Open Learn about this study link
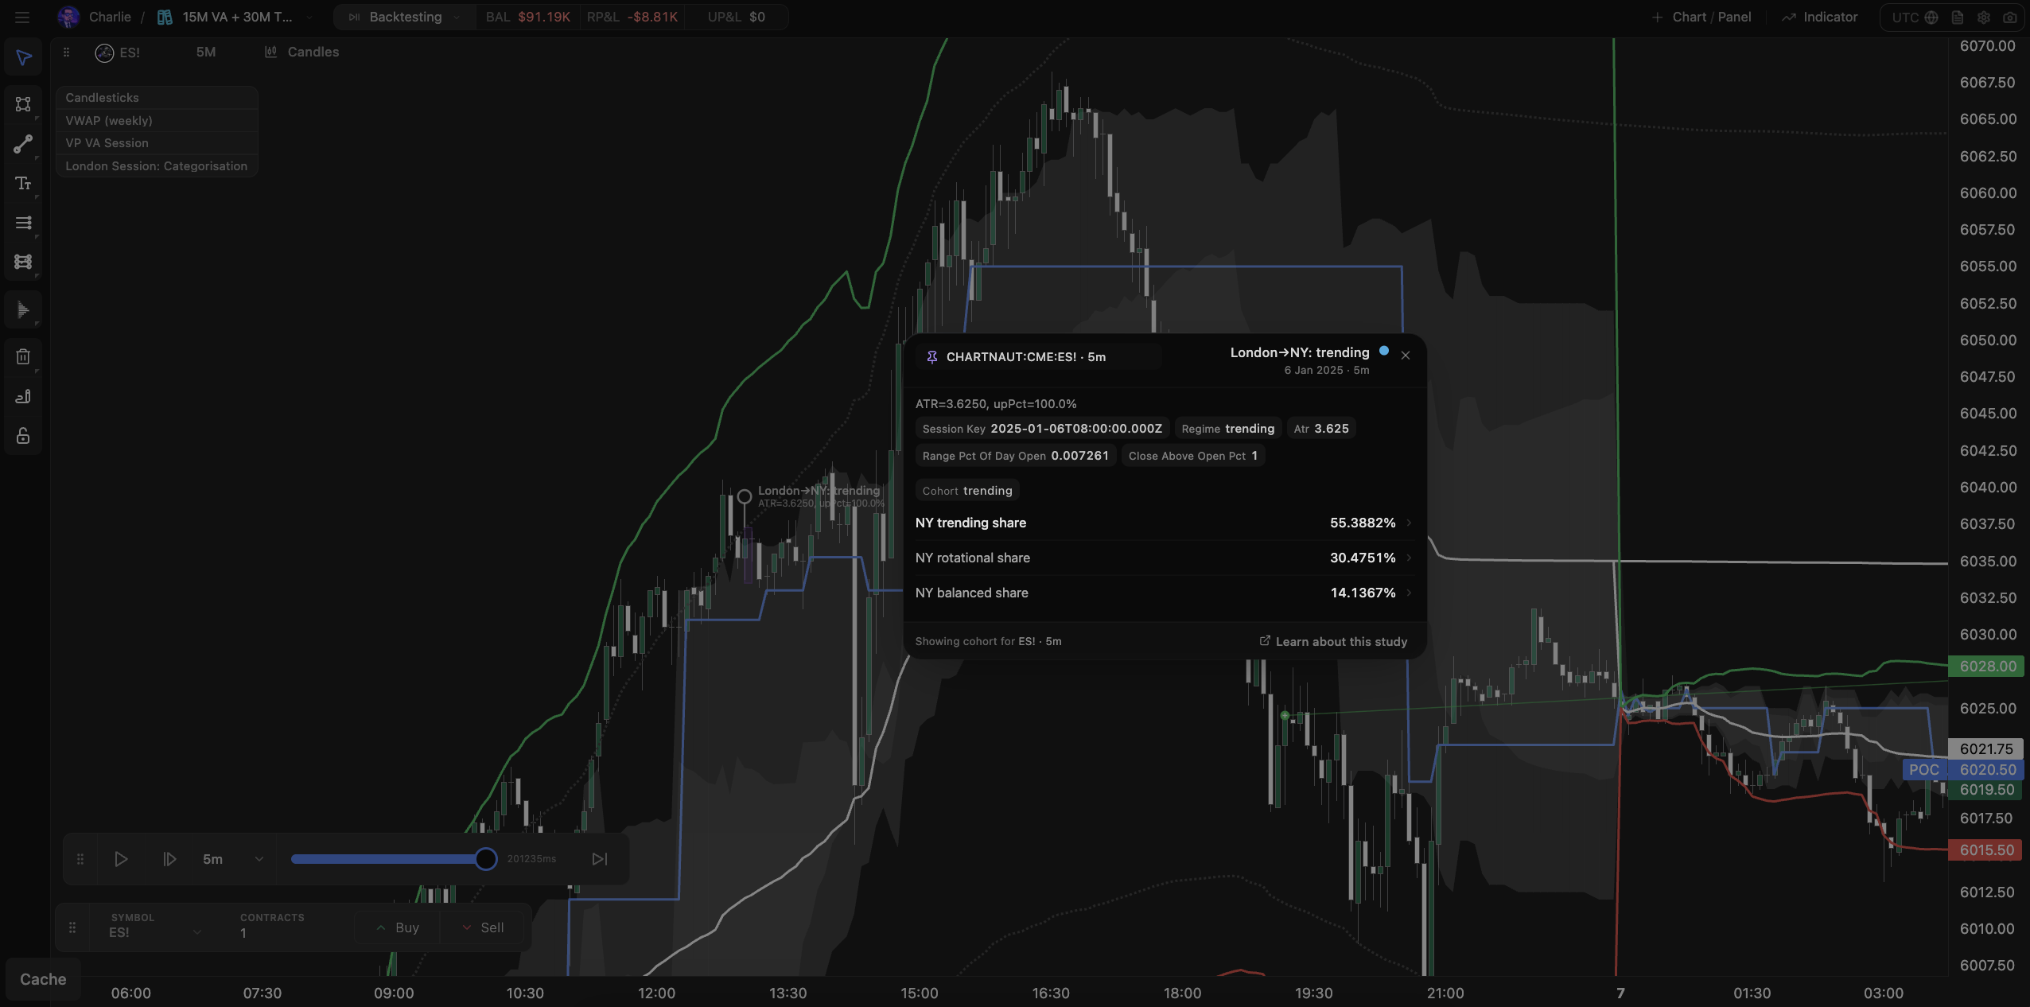Image resolution: width=2030 pixels, height=1007 pixels. [1333, 642]
